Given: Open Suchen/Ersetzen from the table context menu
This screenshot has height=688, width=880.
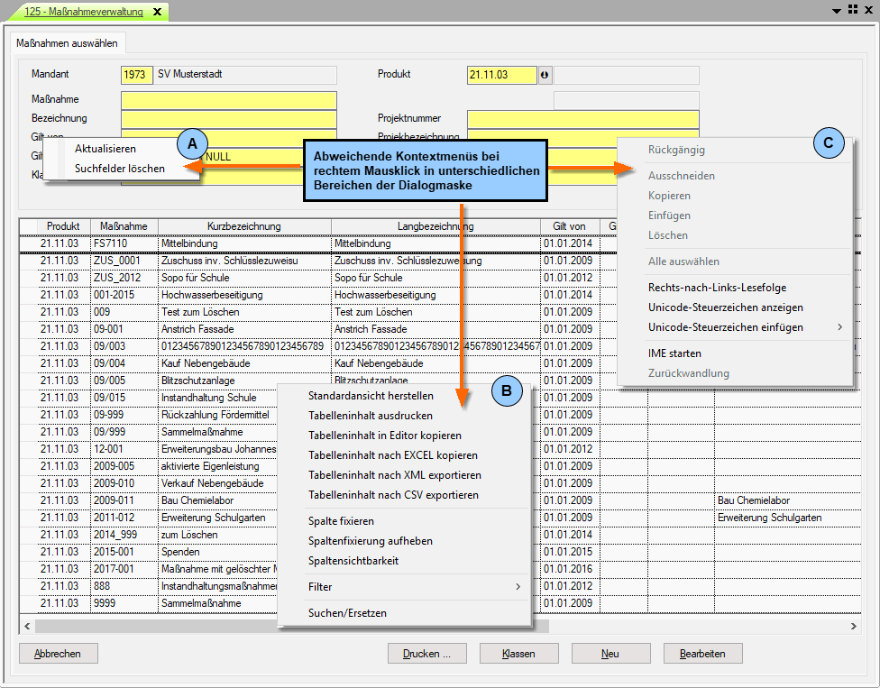Looking at the screenshot, I should click(x=347, y=613).
